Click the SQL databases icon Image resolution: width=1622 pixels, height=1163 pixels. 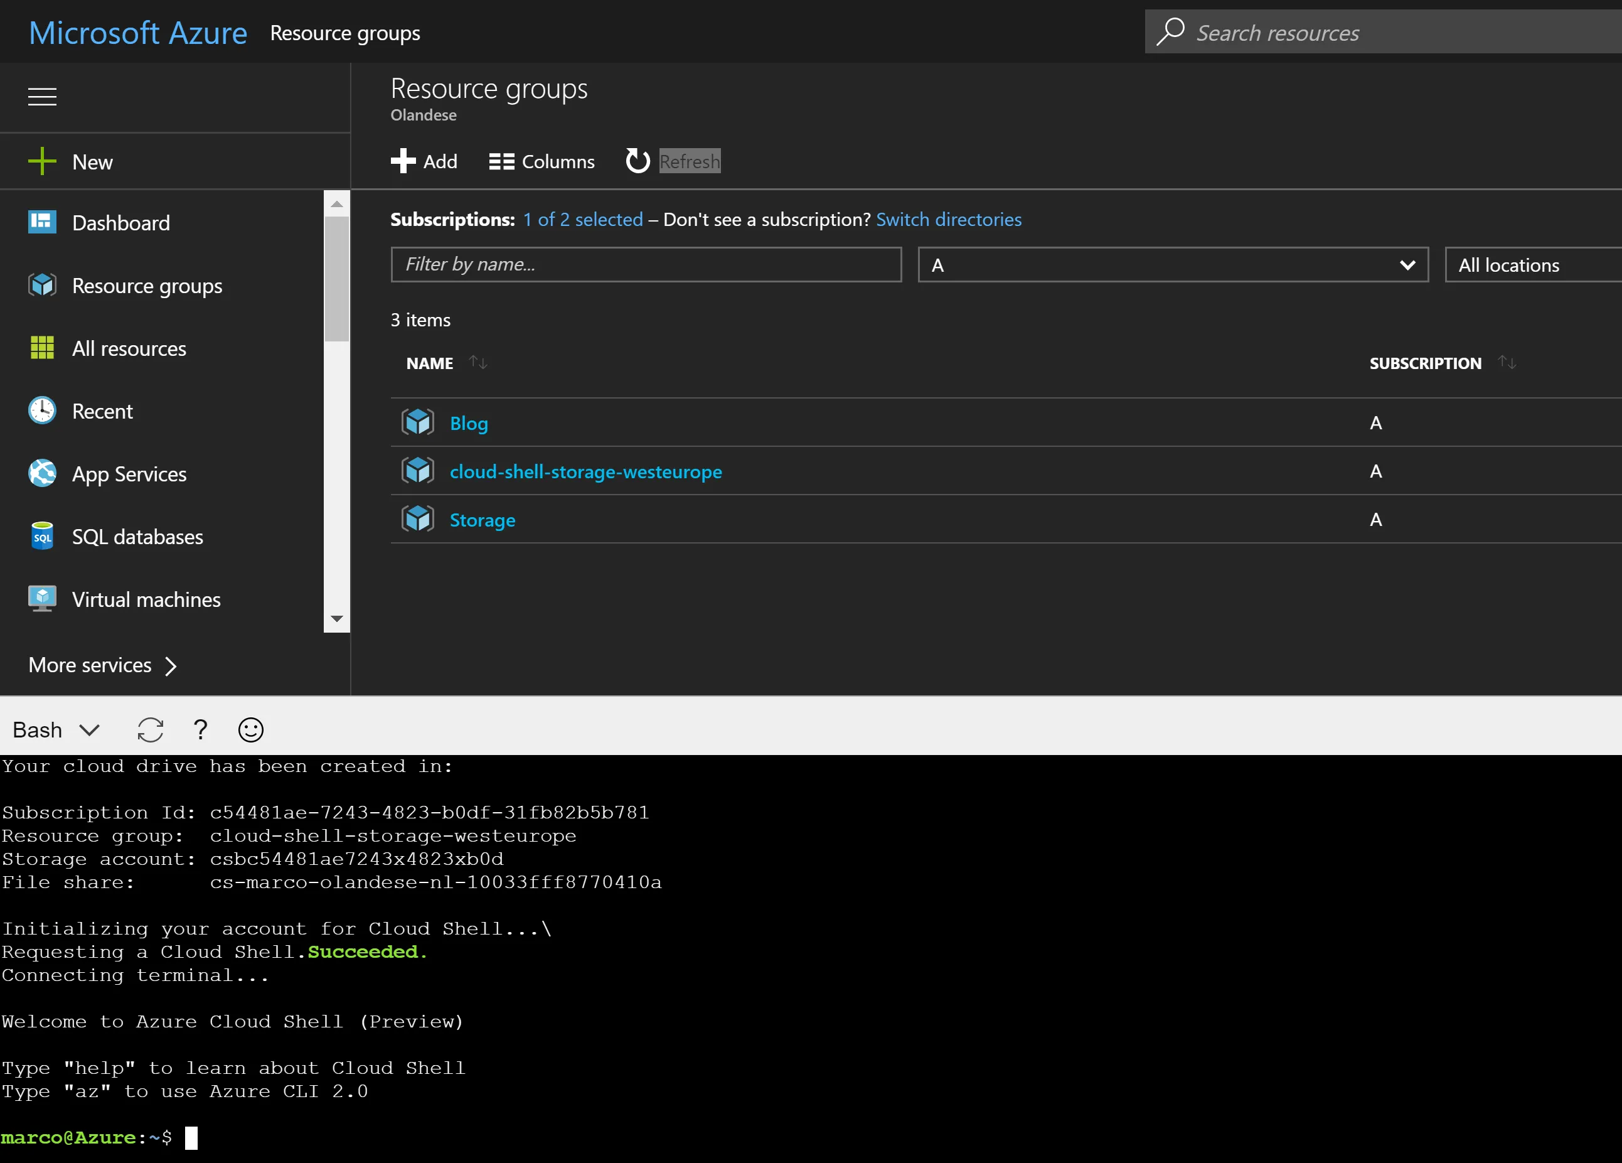(x=42, y=537)
